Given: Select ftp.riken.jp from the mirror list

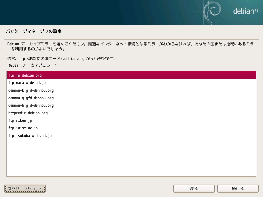Looking at the screenshot, I should point(20,120).
